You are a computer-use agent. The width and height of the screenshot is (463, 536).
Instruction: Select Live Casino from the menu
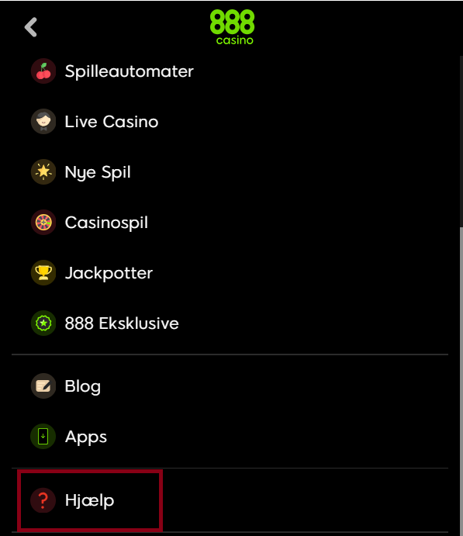tap(112, 122)
